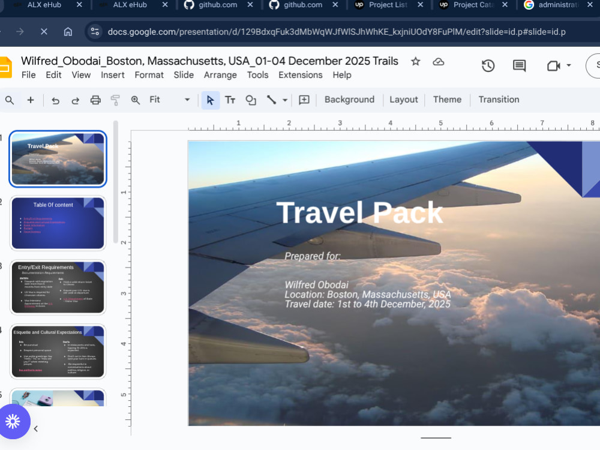This screenshot has width=600, height=450.
Task: Insert a shape using shapes icon
Action: 251,100
